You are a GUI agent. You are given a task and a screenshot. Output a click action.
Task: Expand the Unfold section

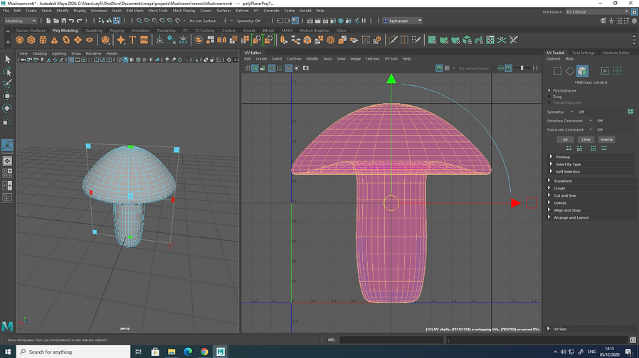coord(559,202)
